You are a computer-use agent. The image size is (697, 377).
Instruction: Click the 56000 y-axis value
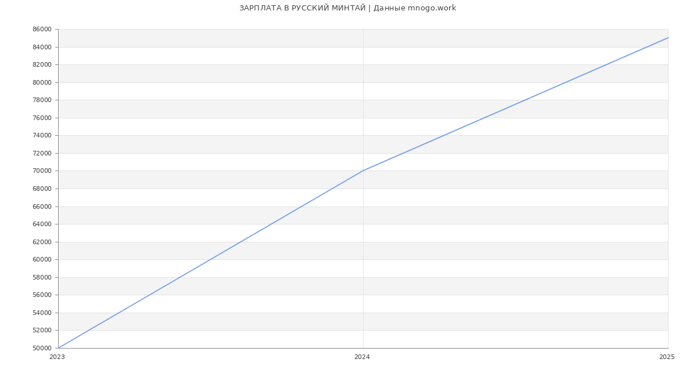[42, 295]
